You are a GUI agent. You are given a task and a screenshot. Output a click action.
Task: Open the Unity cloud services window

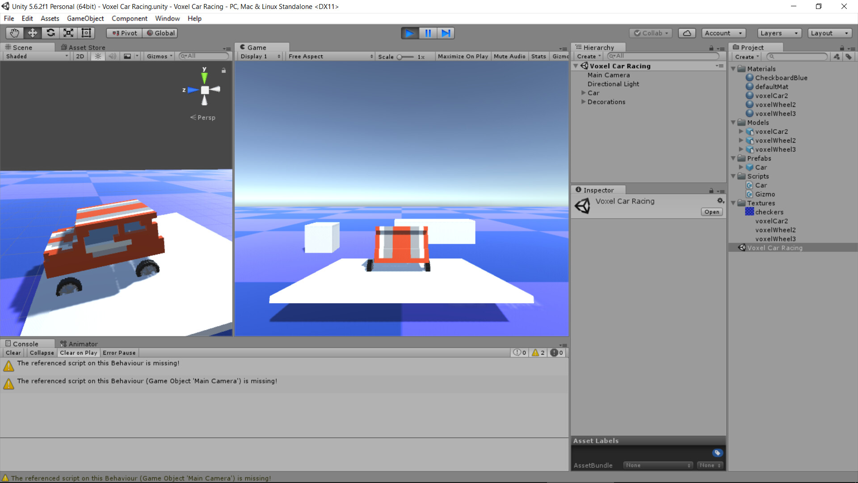point(687,33)
